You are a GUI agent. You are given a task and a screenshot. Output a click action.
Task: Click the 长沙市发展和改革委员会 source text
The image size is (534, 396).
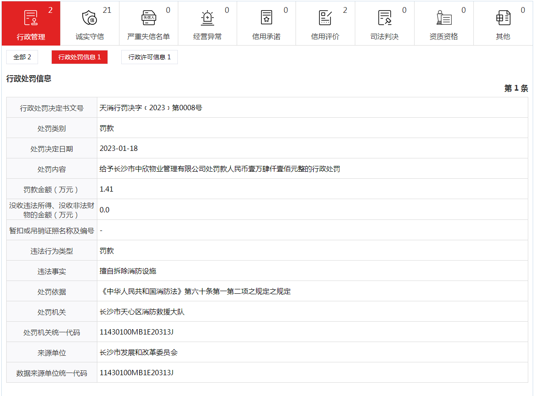138,353
